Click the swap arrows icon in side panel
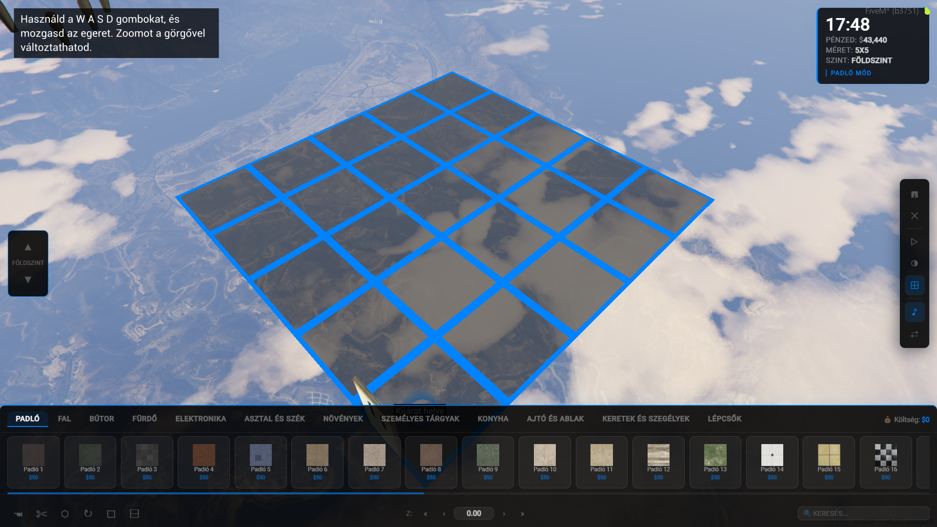The height and width of the screenshot is (527, 937). point(915,334)
